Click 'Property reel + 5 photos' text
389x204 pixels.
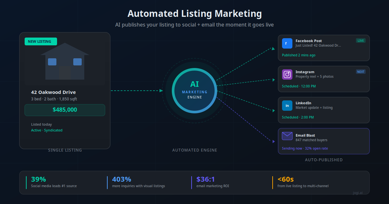click(314, 77)
